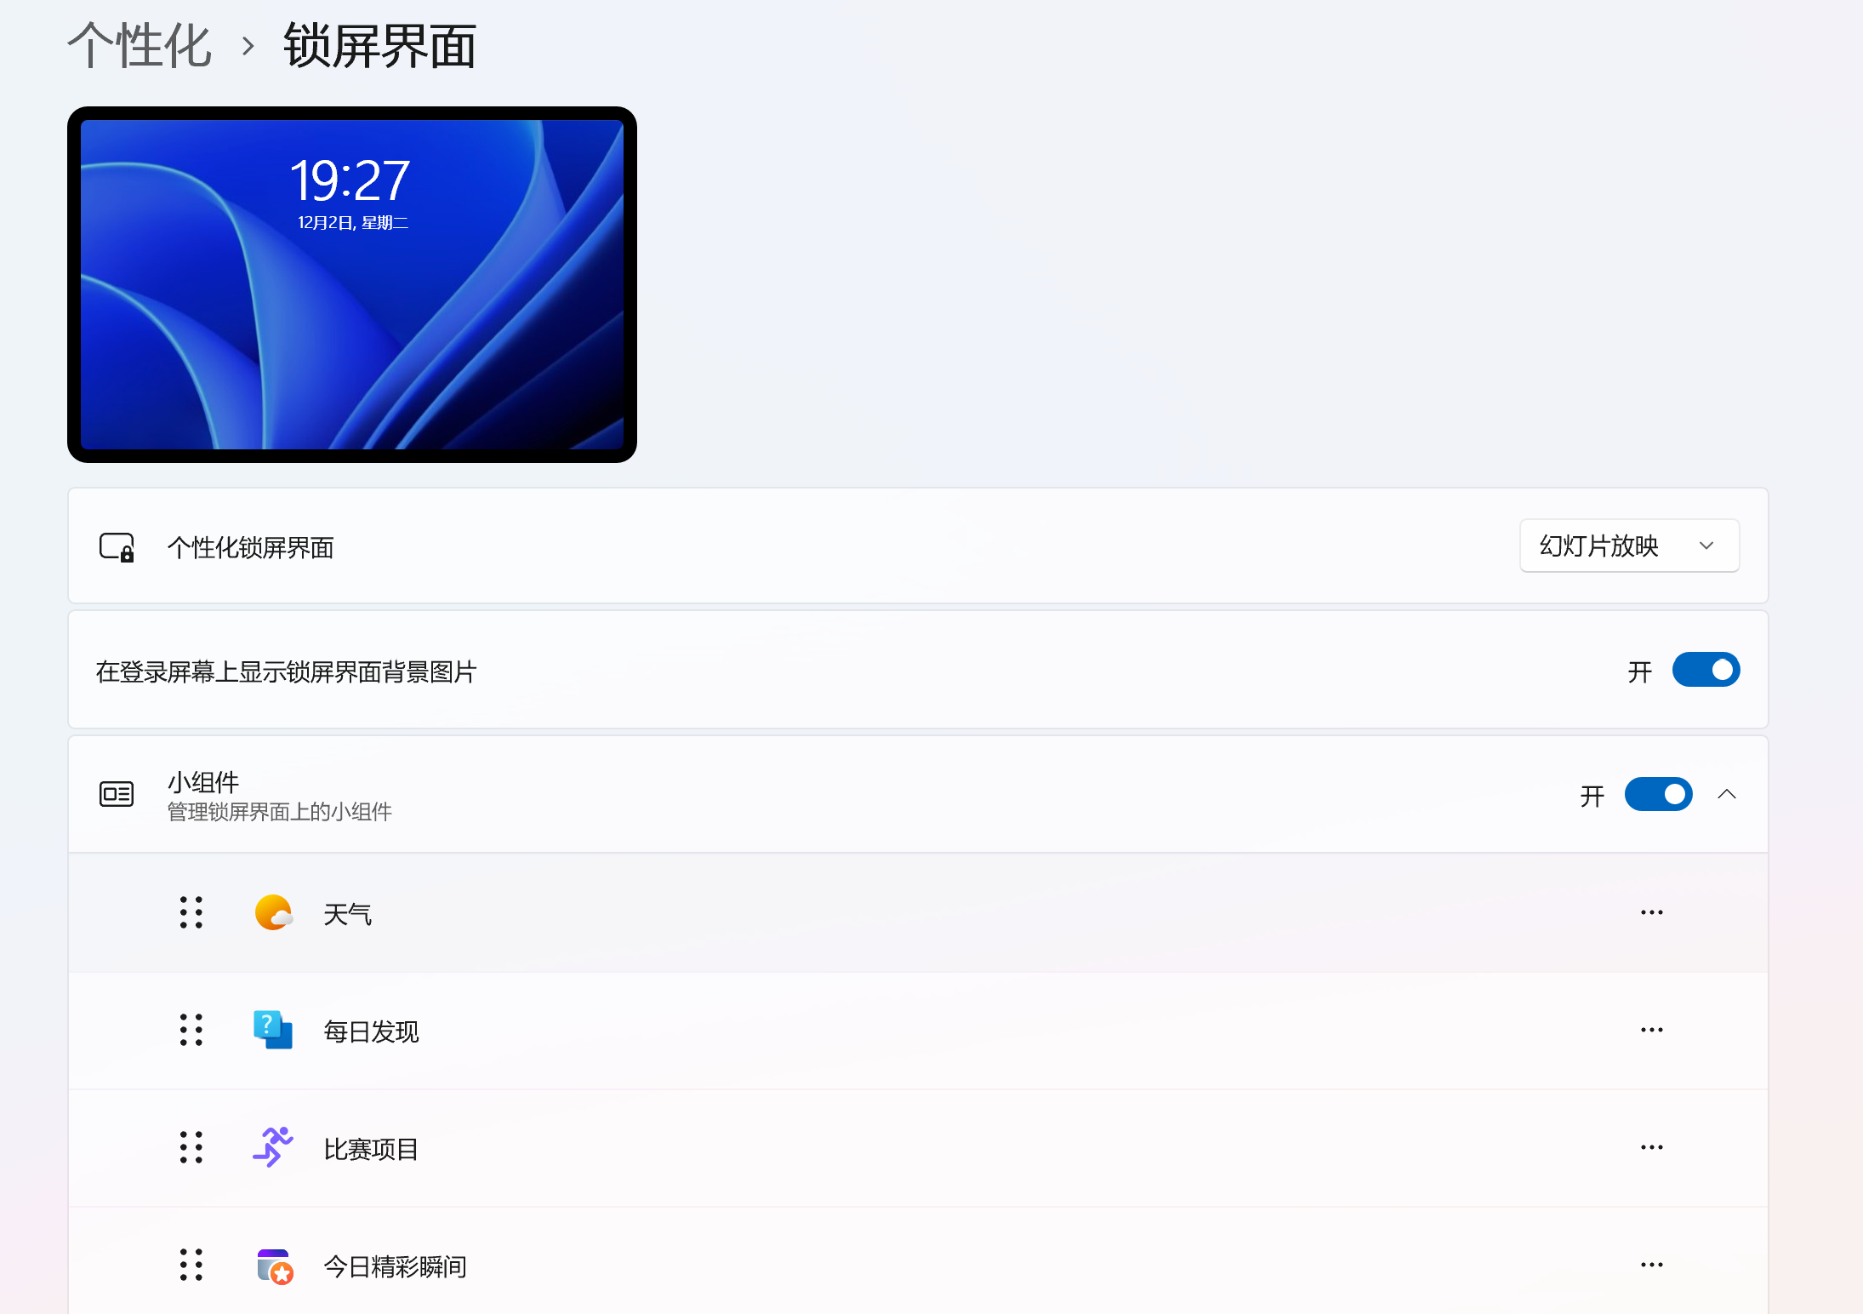
Task: Click the 管理锁屏界面上的小组件 label
Action: 279,811
